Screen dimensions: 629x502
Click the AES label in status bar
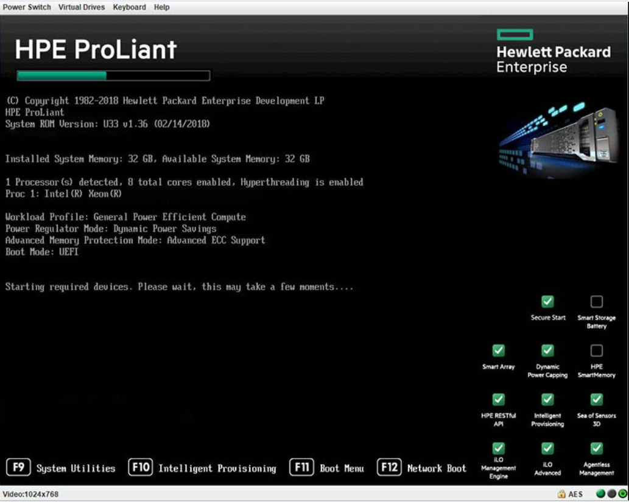point(575,494)
